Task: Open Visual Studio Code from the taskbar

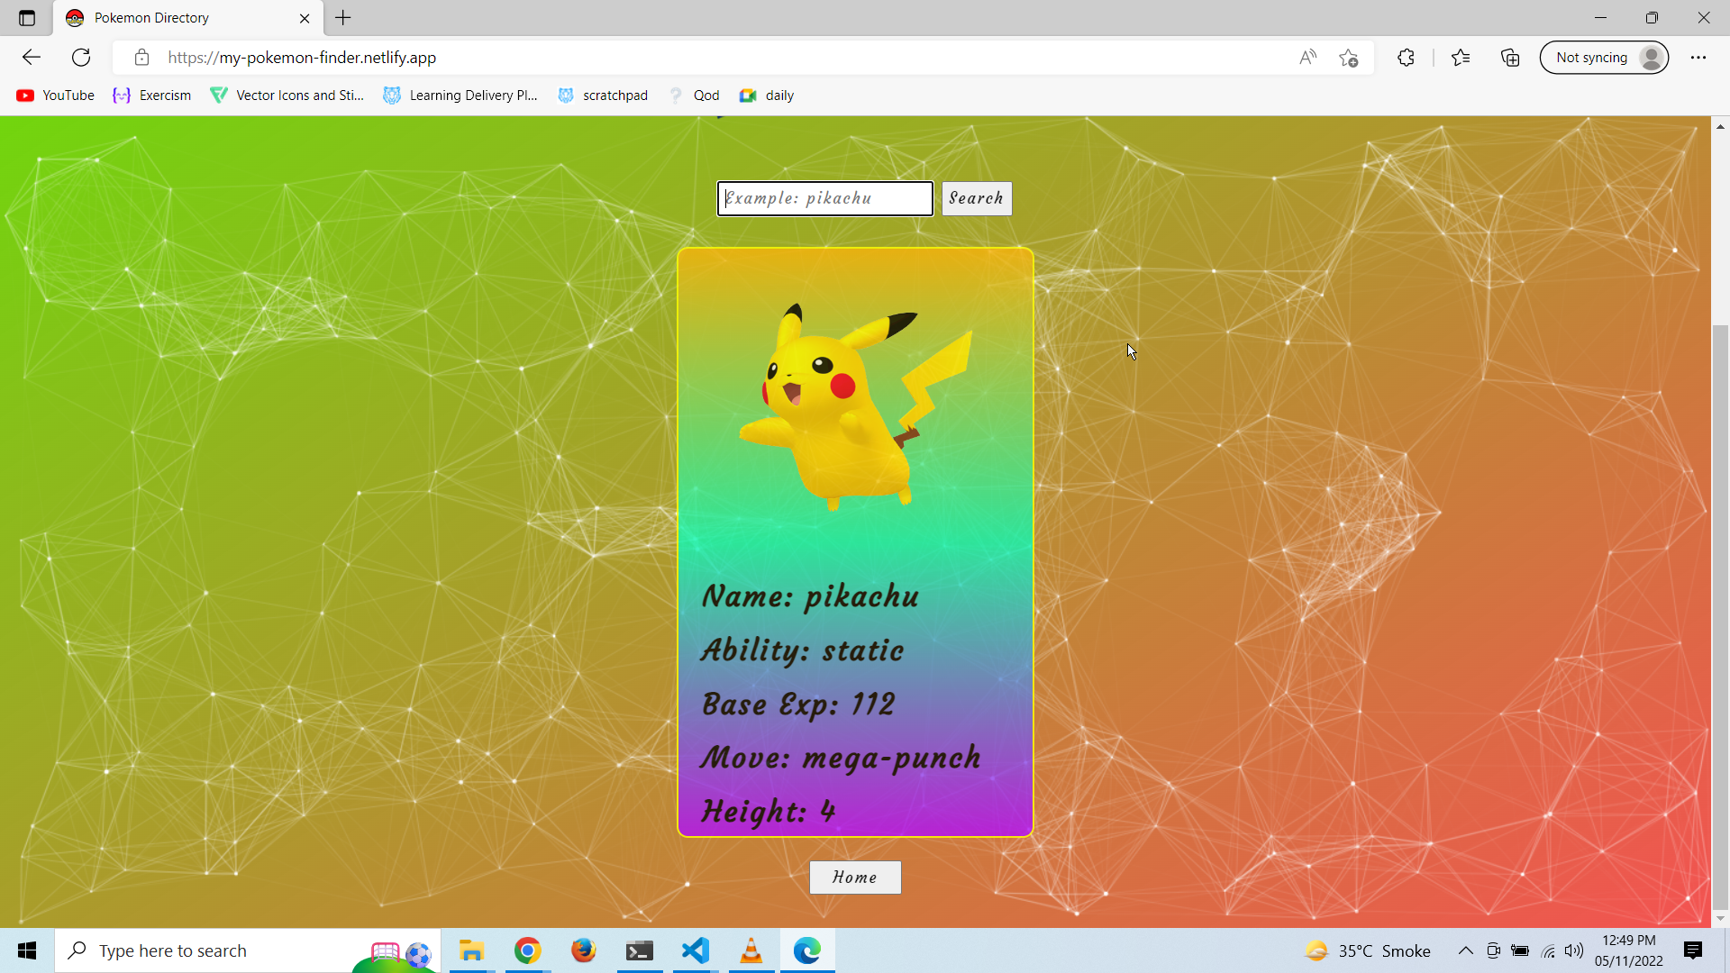Action: tap(696, 950)
